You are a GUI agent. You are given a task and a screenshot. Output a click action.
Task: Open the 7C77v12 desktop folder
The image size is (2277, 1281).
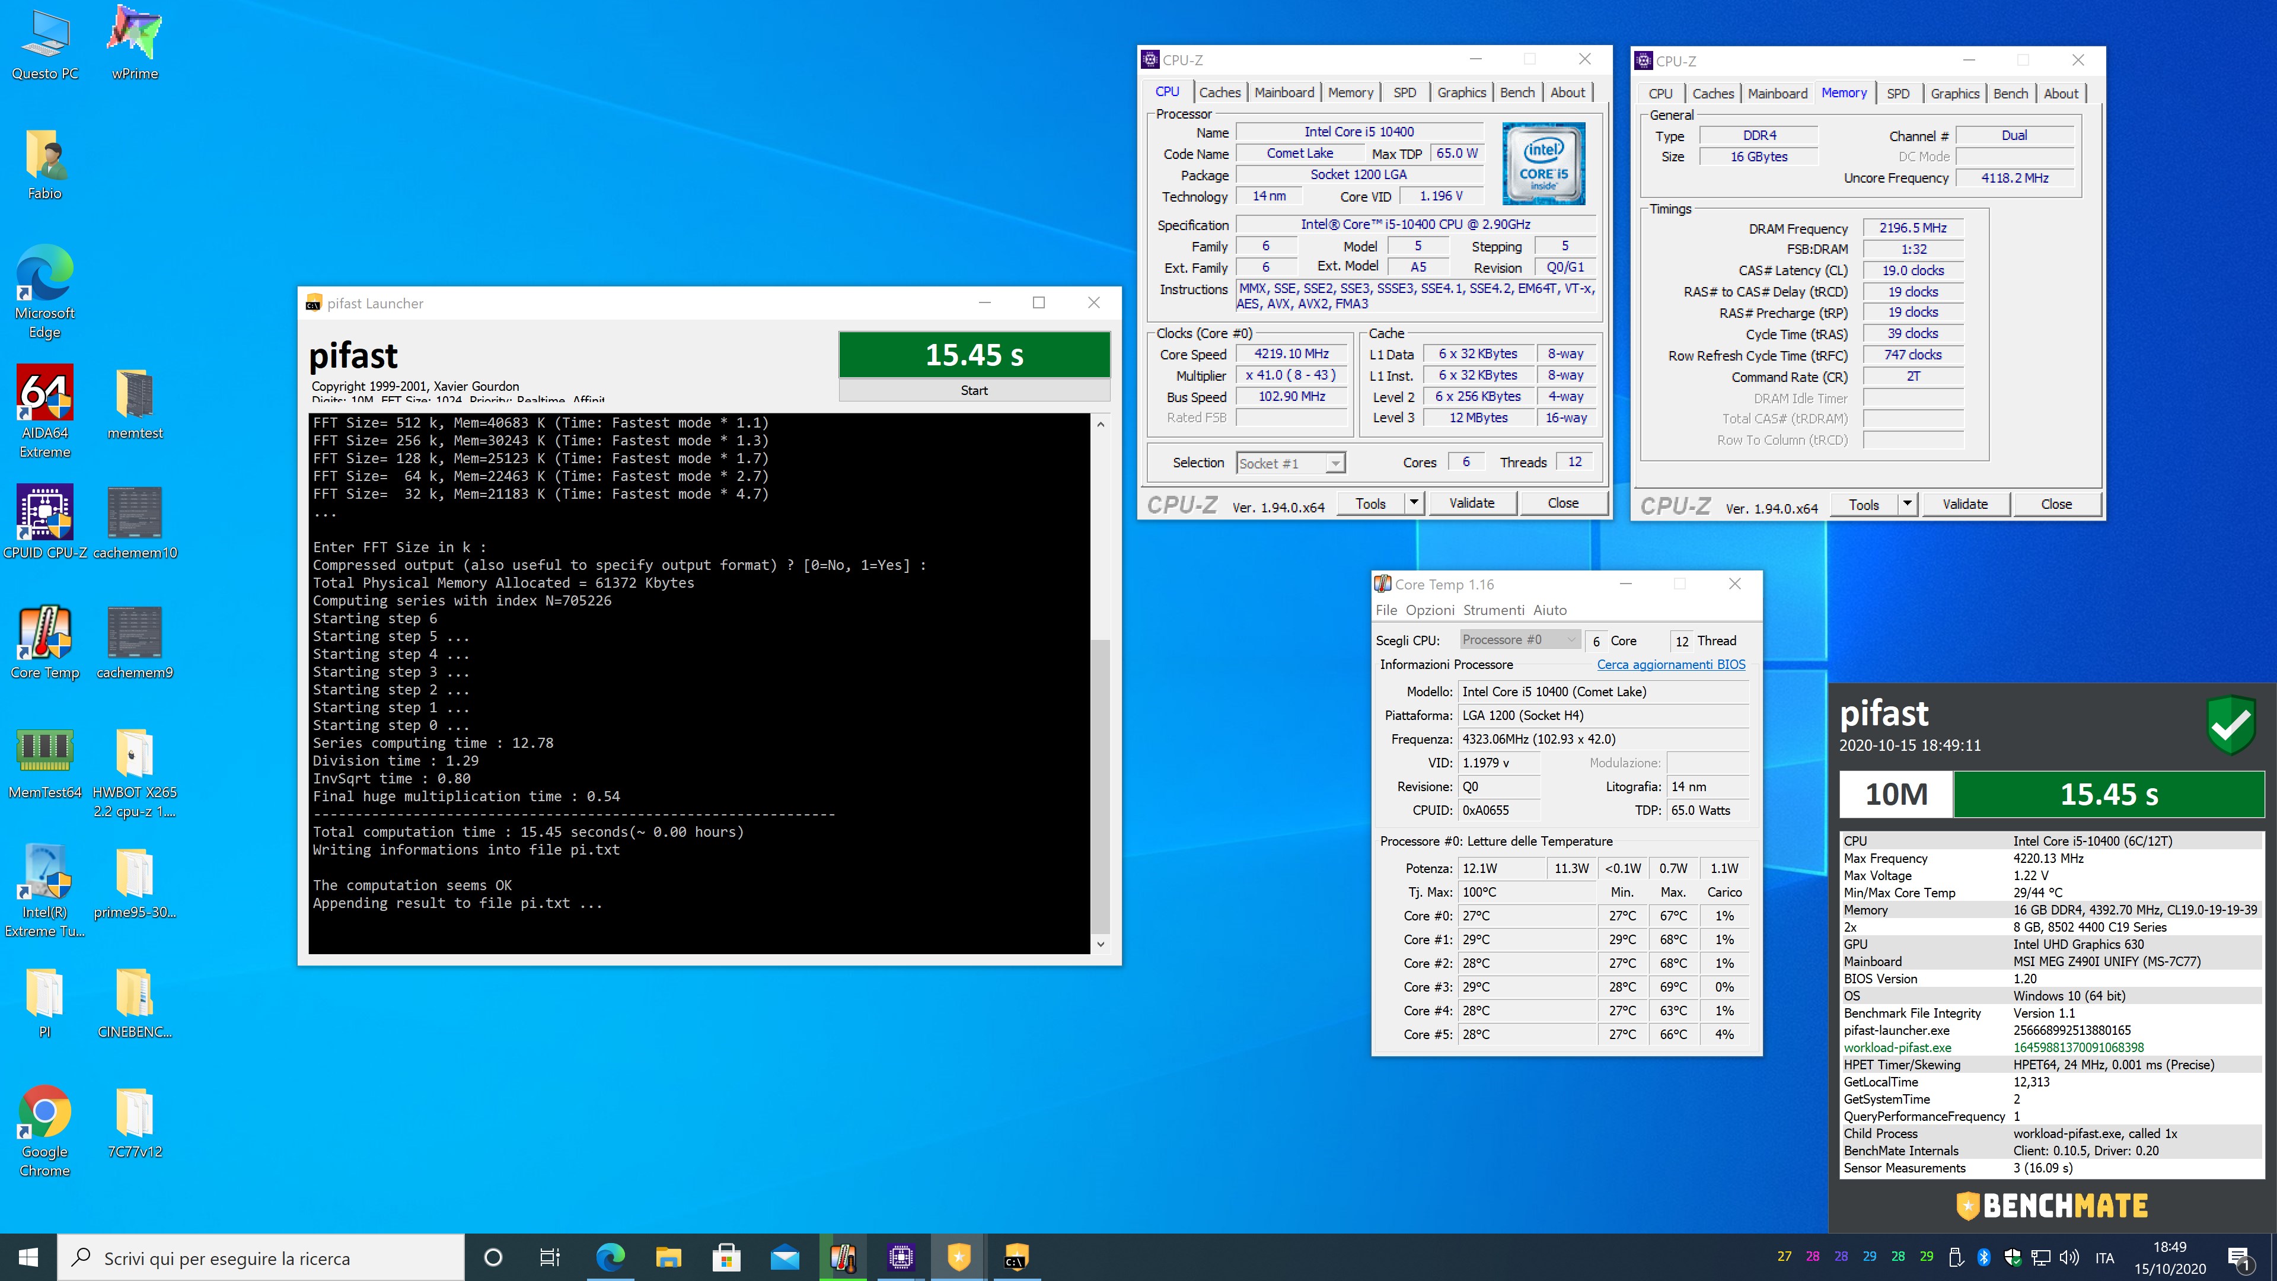click(135, 1122)
